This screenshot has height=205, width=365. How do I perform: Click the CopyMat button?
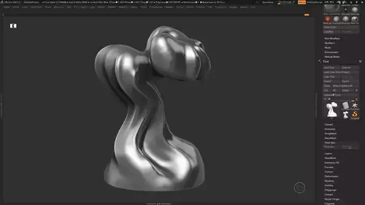coord(332,32)
